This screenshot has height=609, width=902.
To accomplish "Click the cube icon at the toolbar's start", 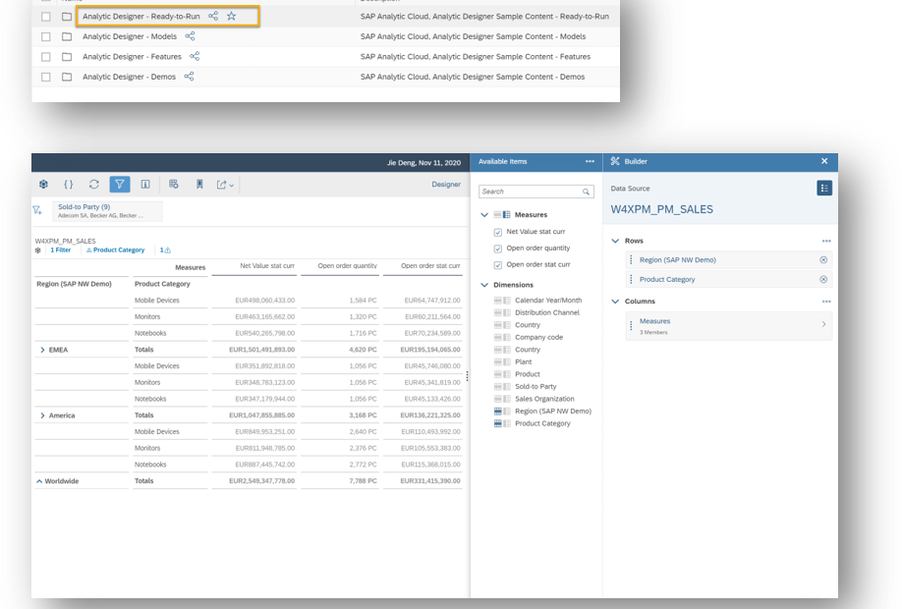I will click(x=43, y=184).
